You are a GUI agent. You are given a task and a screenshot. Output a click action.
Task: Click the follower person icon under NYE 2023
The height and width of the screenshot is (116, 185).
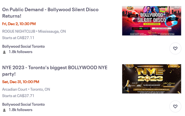pos(4,110)
